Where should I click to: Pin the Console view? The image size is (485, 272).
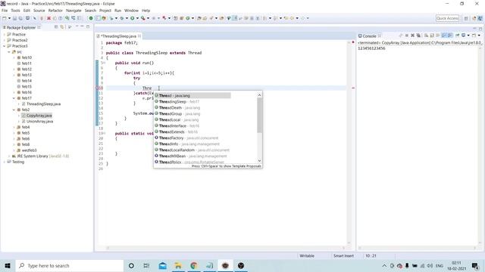(x=457, y=36)
